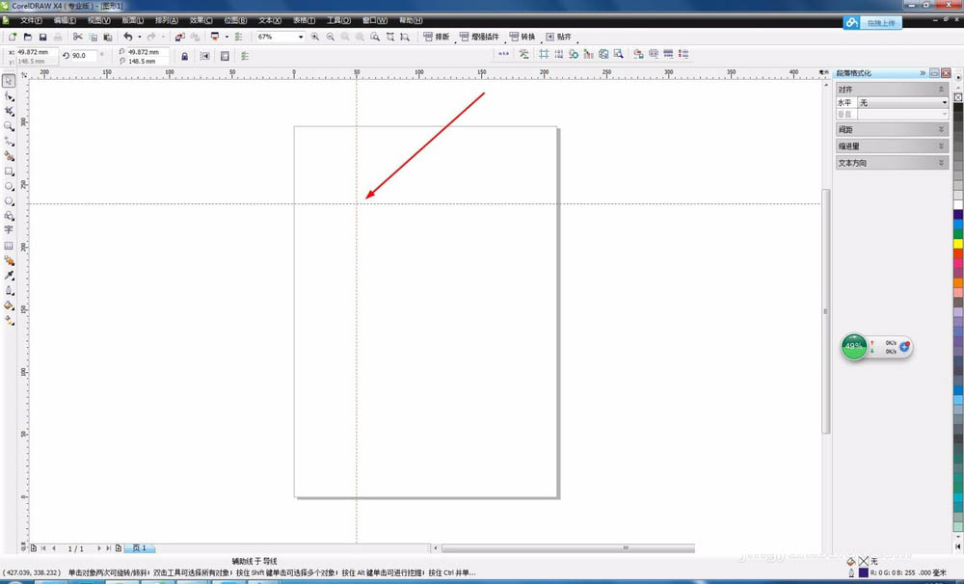The height and width of the screenshot is (584, 964).
Task: Toggle the preset guideline style icon
Action: [225, 56]
